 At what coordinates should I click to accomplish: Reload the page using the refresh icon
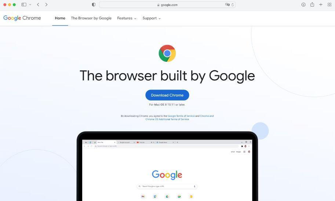click(x=233, y=5)
